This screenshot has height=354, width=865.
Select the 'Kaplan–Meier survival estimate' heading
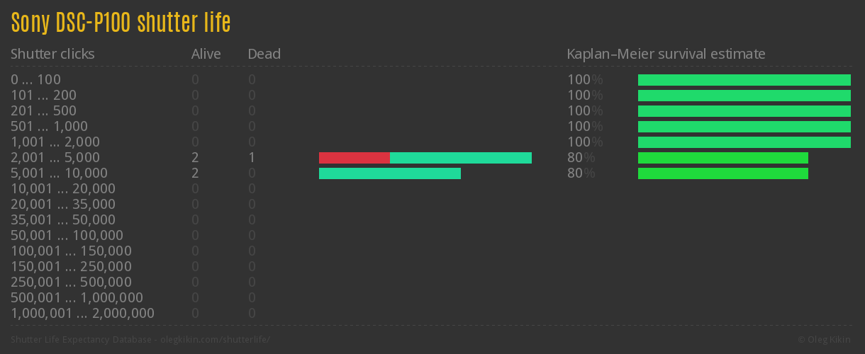click(x=666, y=54)
